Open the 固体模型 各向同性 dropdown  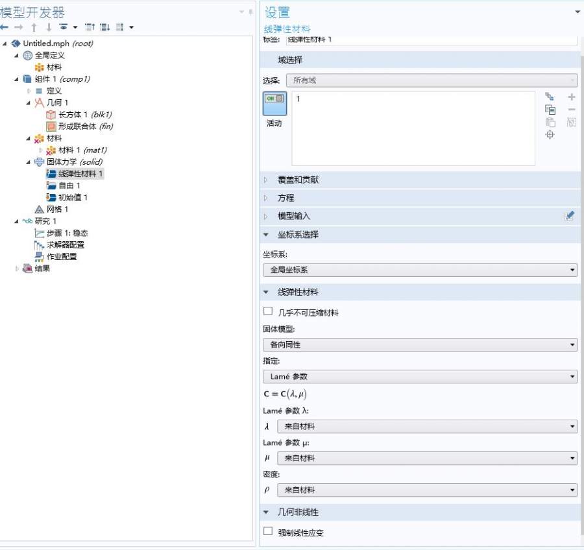(420, 345)
